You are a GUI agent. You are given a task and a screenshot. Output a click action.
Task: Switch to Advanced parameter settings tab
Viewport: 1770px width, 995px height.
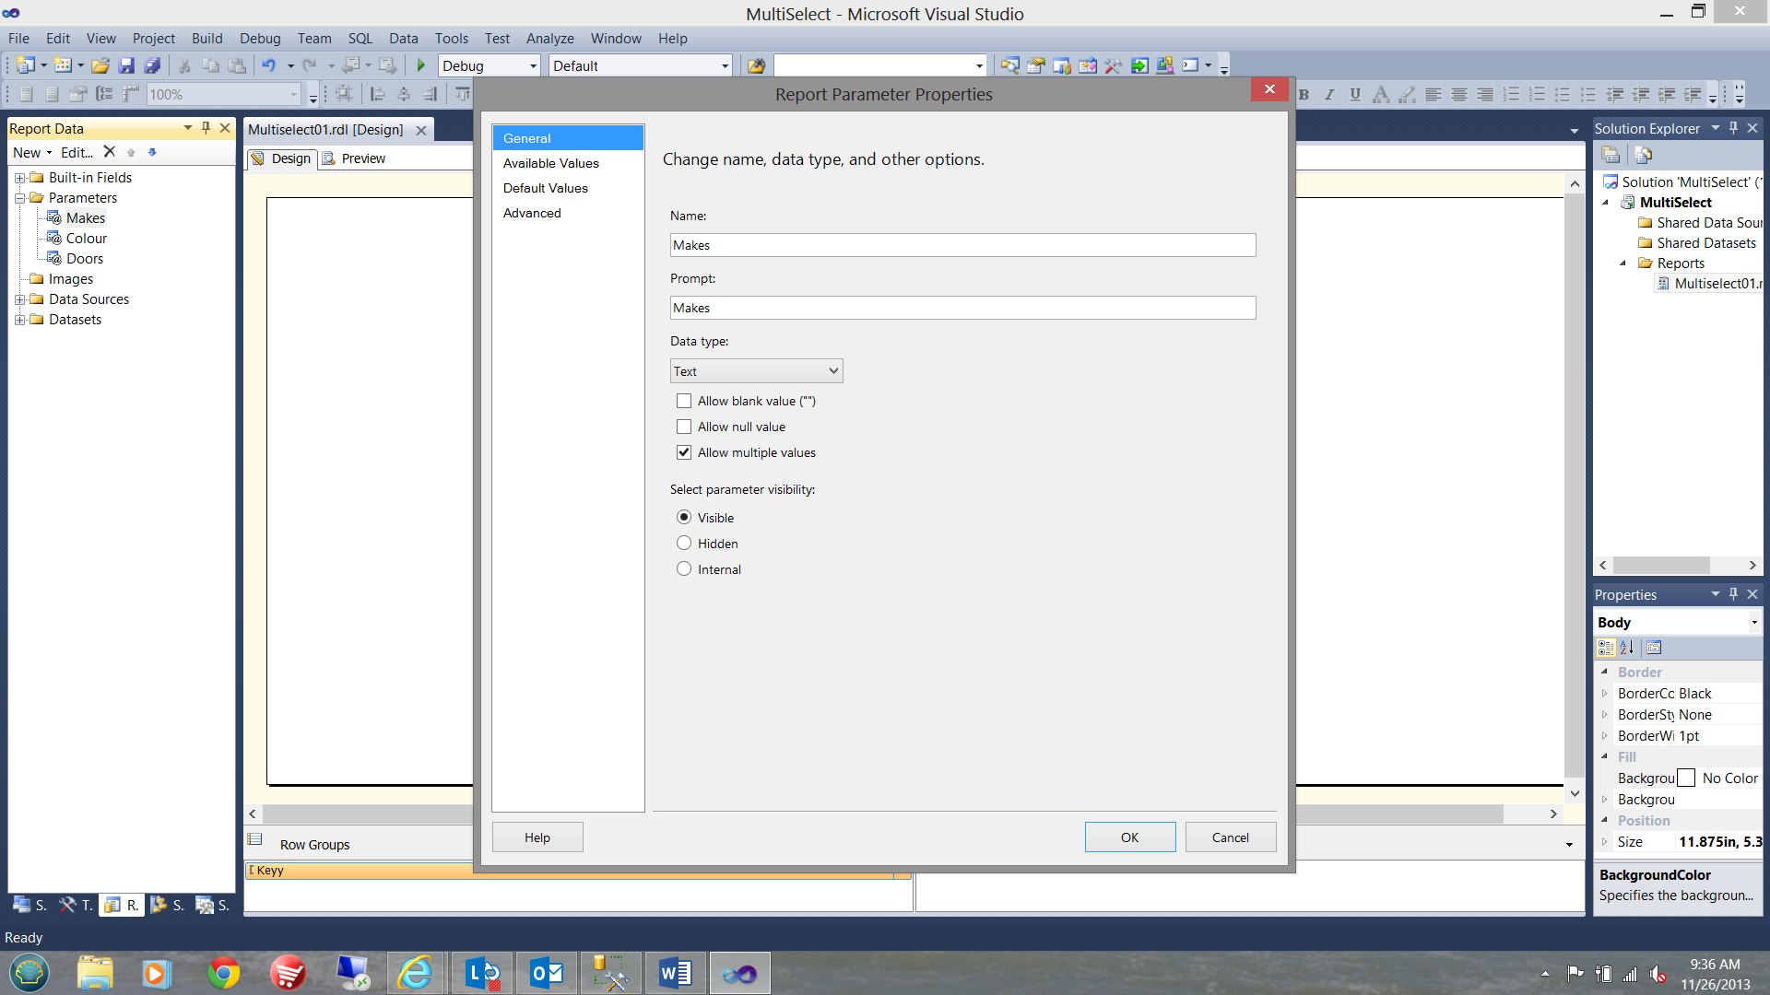click(x=531, y=213)
